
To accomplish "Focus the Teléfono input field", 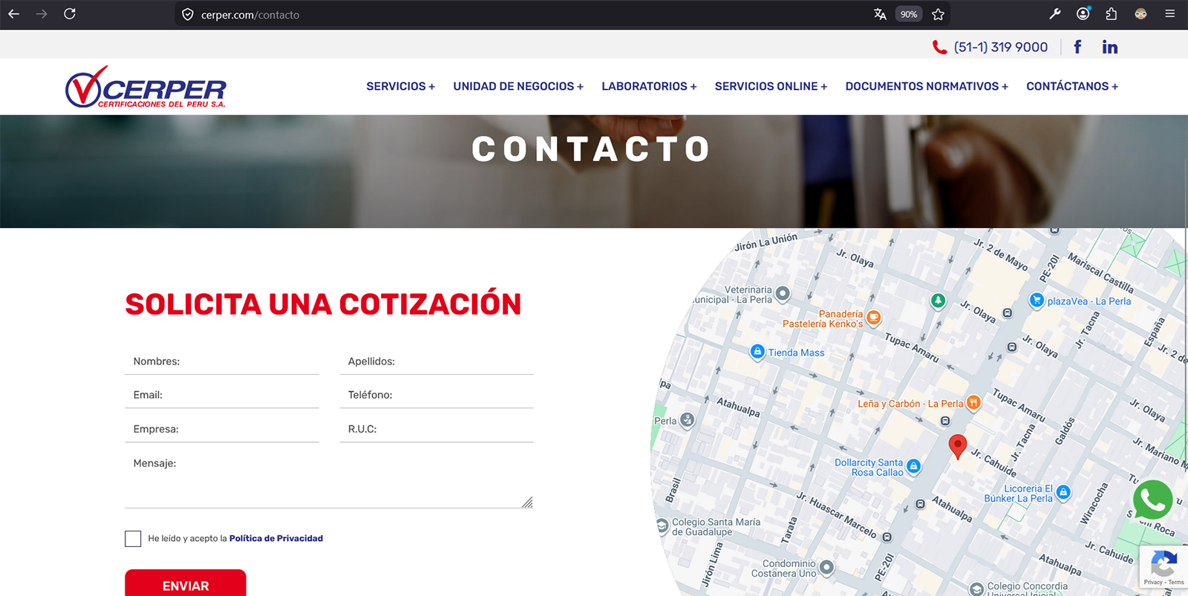I will click(x=437, y=395).
